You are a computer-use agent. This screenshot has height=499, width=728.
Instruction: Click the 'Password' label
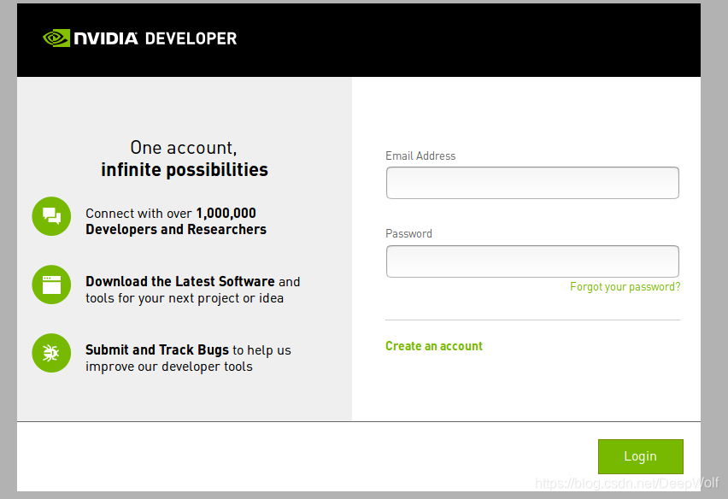coord(408,233)
